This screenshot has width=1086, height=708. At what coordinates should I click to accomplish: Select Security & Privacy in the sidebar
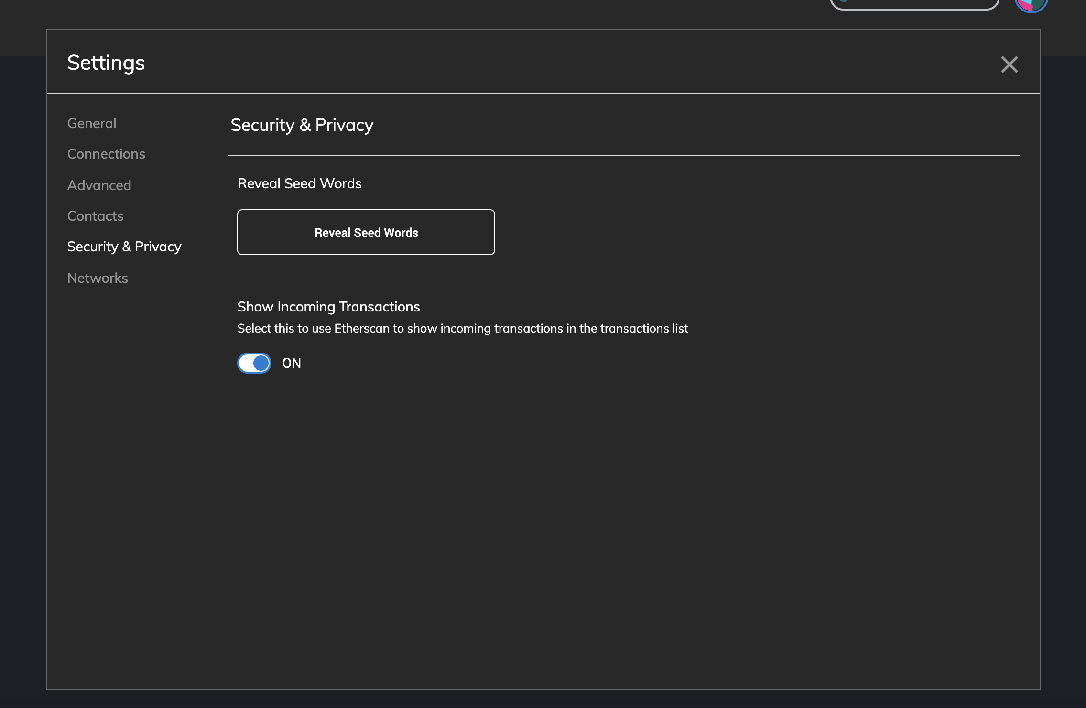pyautogui.click(x=124, y=247)
